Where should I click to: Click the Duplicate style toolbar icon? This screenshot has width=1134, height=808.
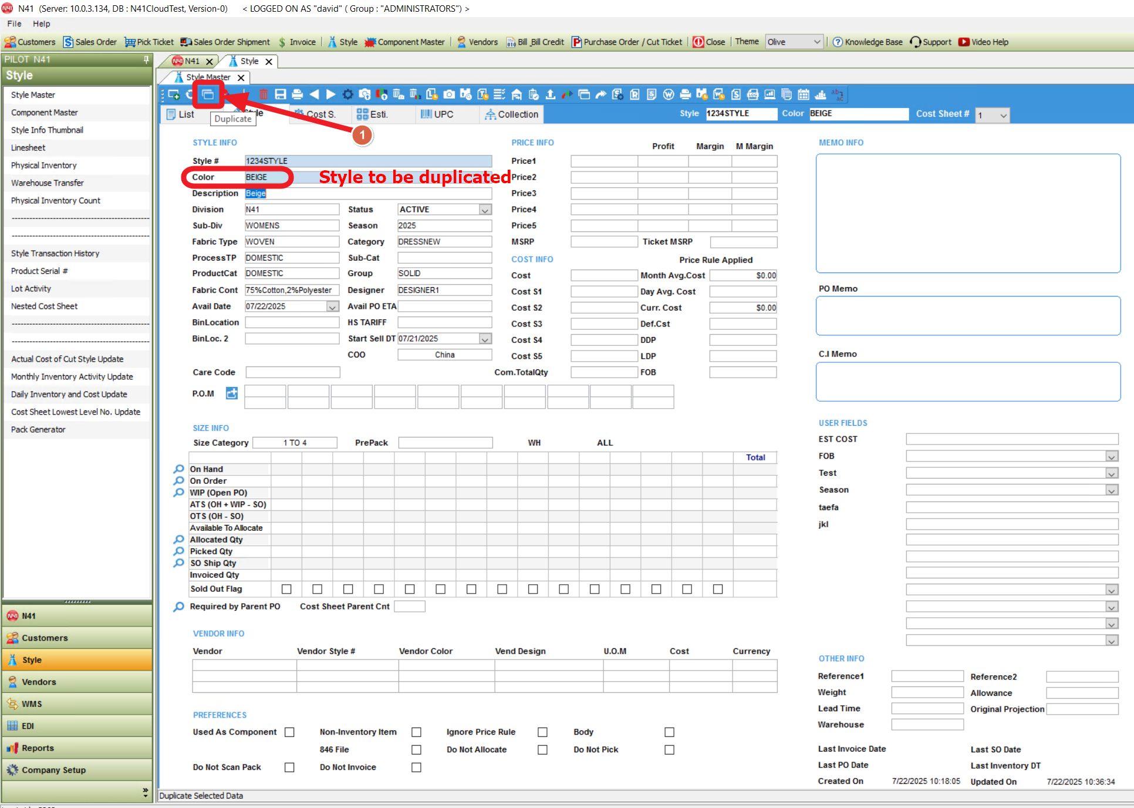pos(208,95)
